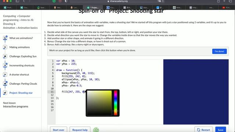Click the var yPos = 225; code line
This screenshot has height=132, width=235.
click(66, 64)
